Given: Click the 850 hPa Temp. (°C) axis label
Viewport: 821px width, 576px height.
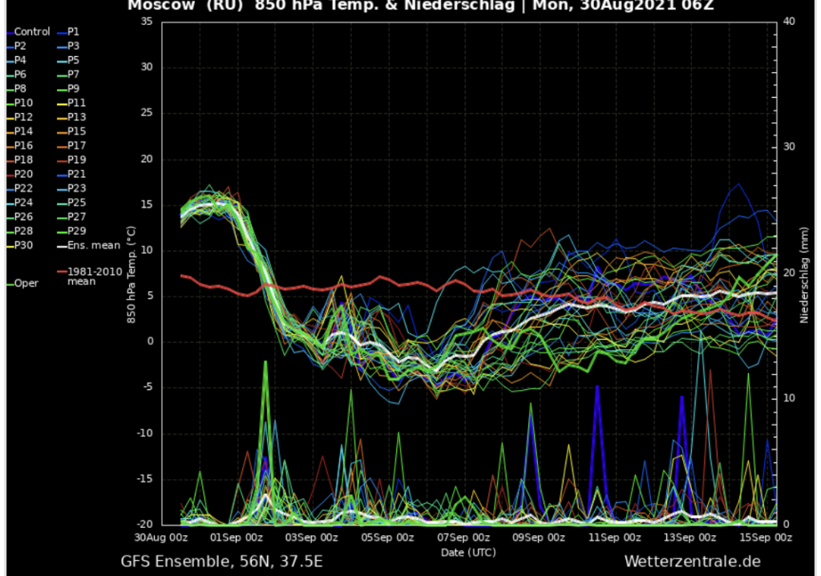Looking at the screenshot, I should (131, 274).
